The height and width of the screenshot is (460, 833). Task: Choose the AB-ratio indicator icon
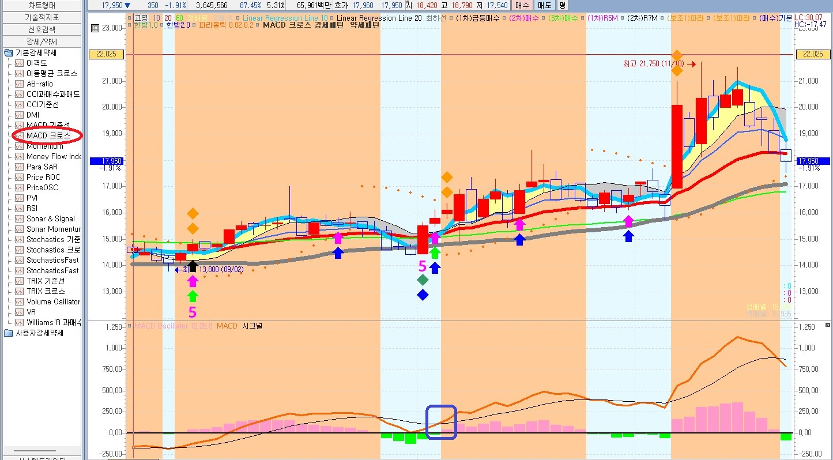click(19, 84)
